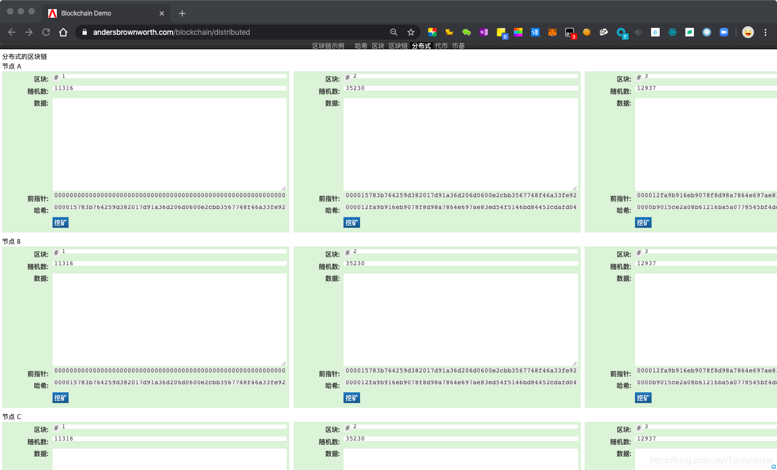Open the Zoom video extension

pos(724,32)
